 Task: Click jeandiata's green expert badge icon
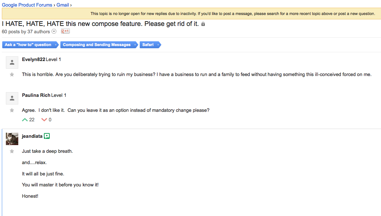(x=47, y=136)
